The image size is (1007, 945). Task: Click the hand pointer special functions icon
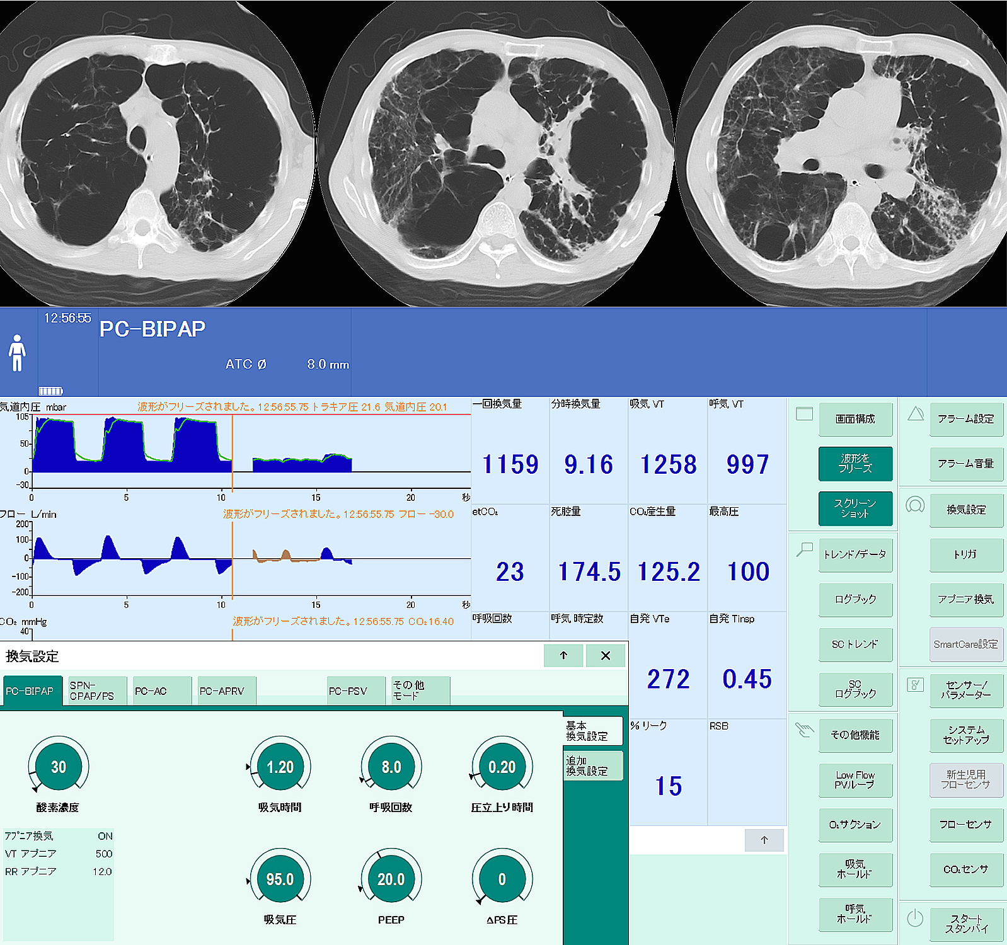tap(805, 730)
